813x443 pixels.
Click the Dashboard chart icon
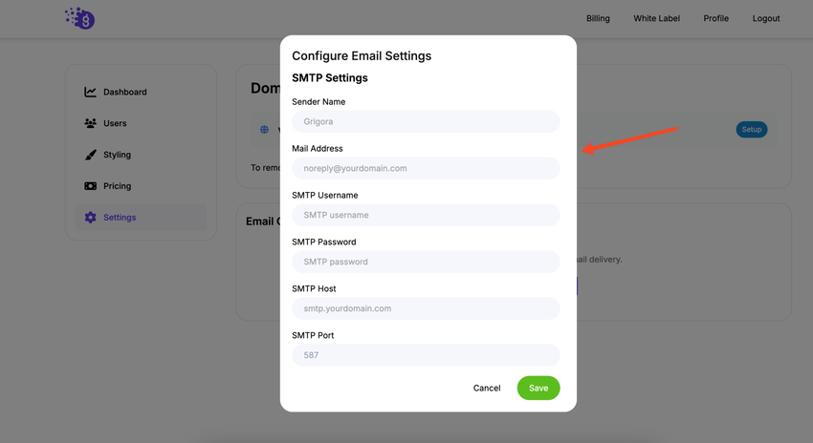pyautogui.click(x=90, y=93)
